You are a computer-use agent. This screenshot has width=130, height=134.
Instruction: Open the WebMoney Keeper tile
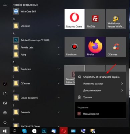point(116,19)
